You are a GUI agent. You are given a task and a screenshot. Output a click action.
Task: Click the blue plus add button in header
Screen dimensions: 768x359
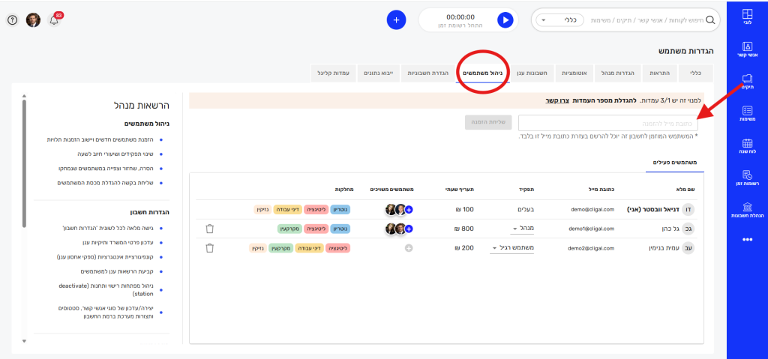tap(396, 19)
